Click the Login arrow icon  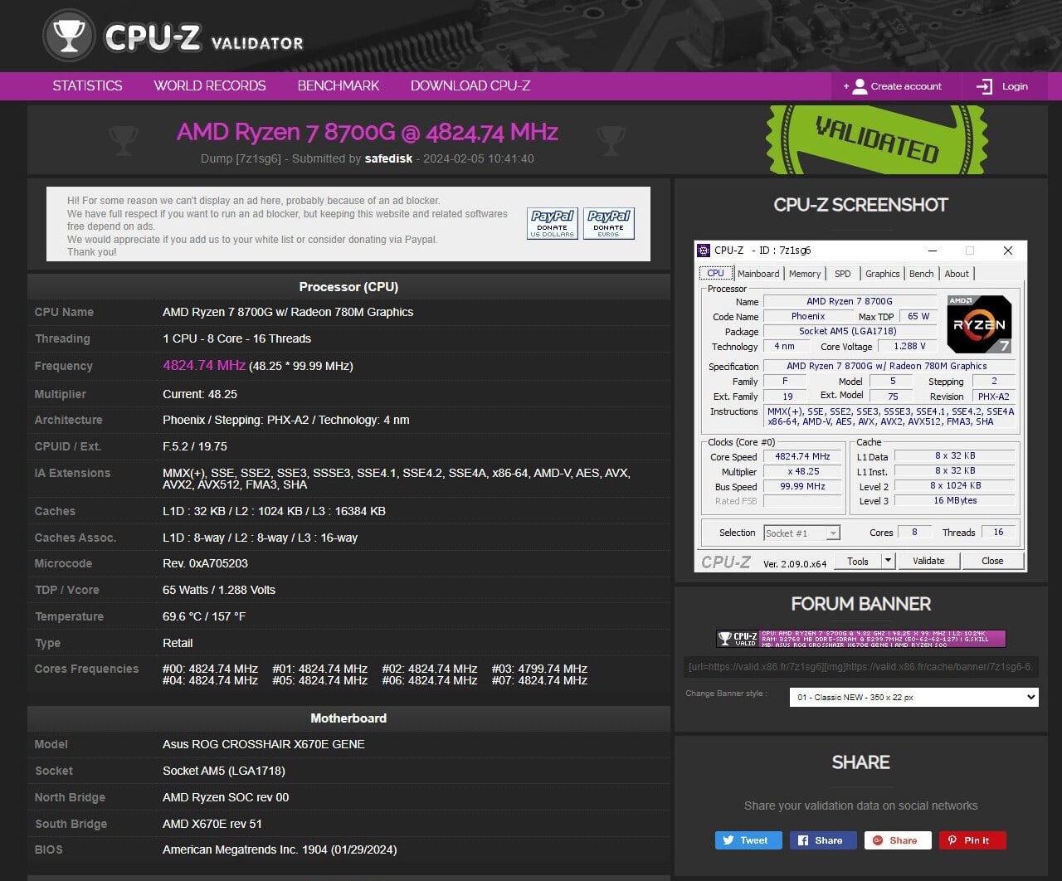pos(984,86)
